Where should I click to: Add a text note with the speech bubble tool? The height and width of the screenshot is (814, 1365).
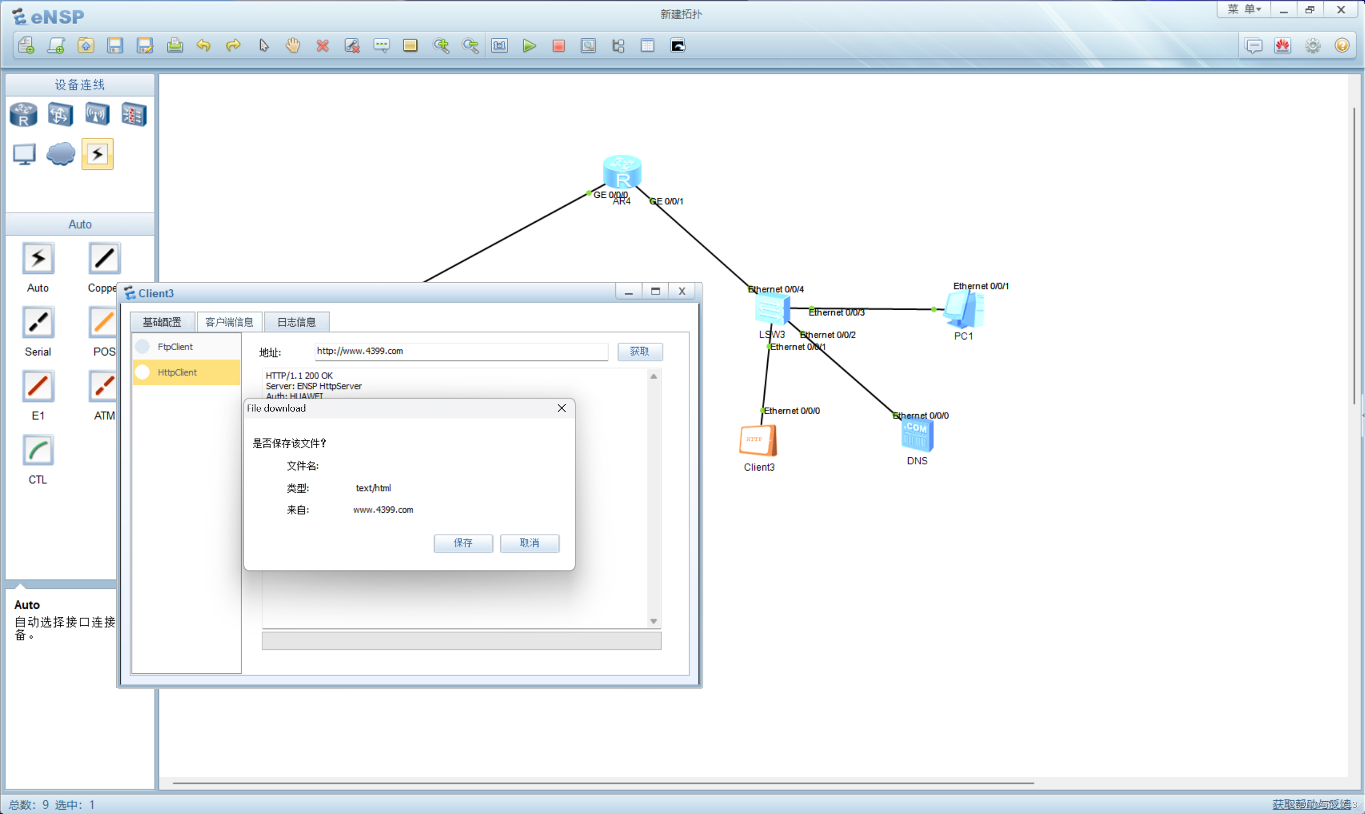coord(381,45)
